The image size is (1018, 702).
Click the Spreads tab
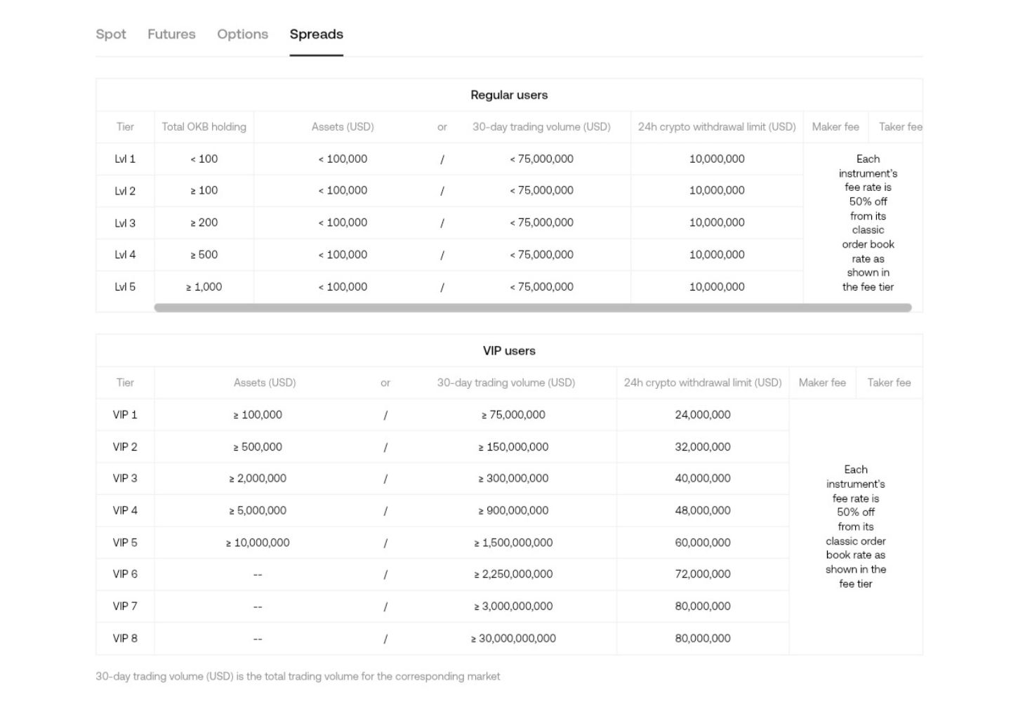point(316,34)
